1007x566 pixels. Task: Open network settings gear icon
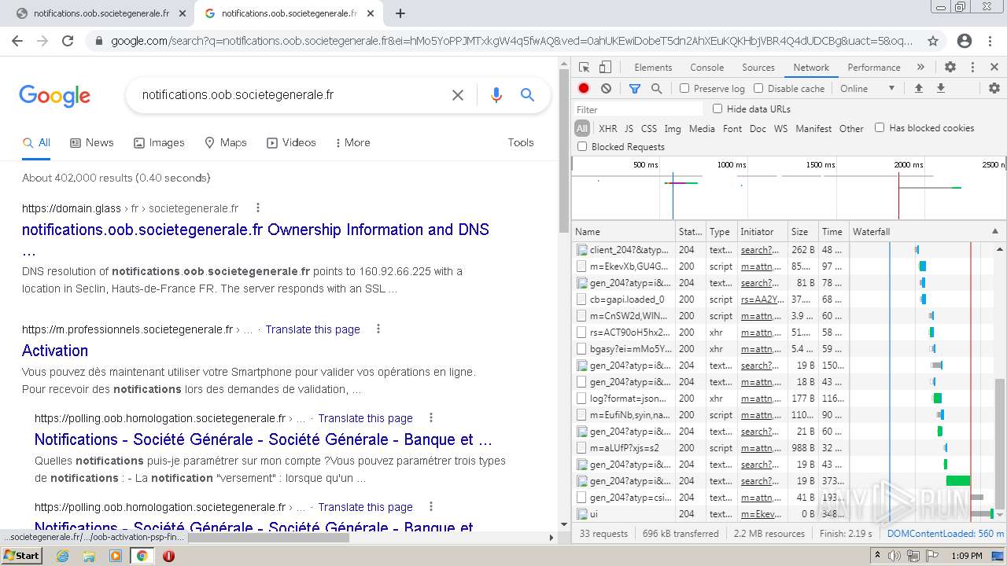[x=994, y=88]
